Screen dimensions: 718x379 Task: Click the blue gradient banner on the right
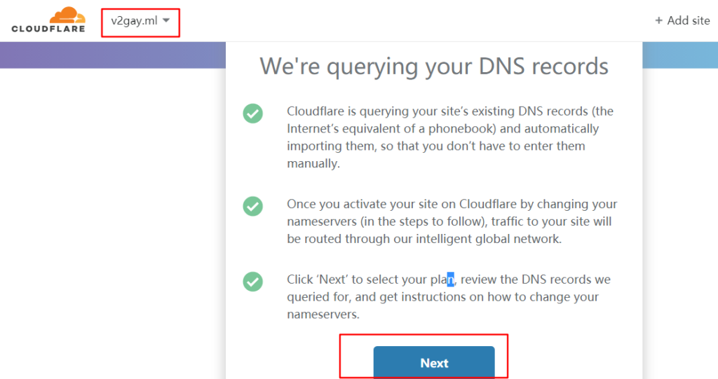pyautogui.click(x=679, y=55)
